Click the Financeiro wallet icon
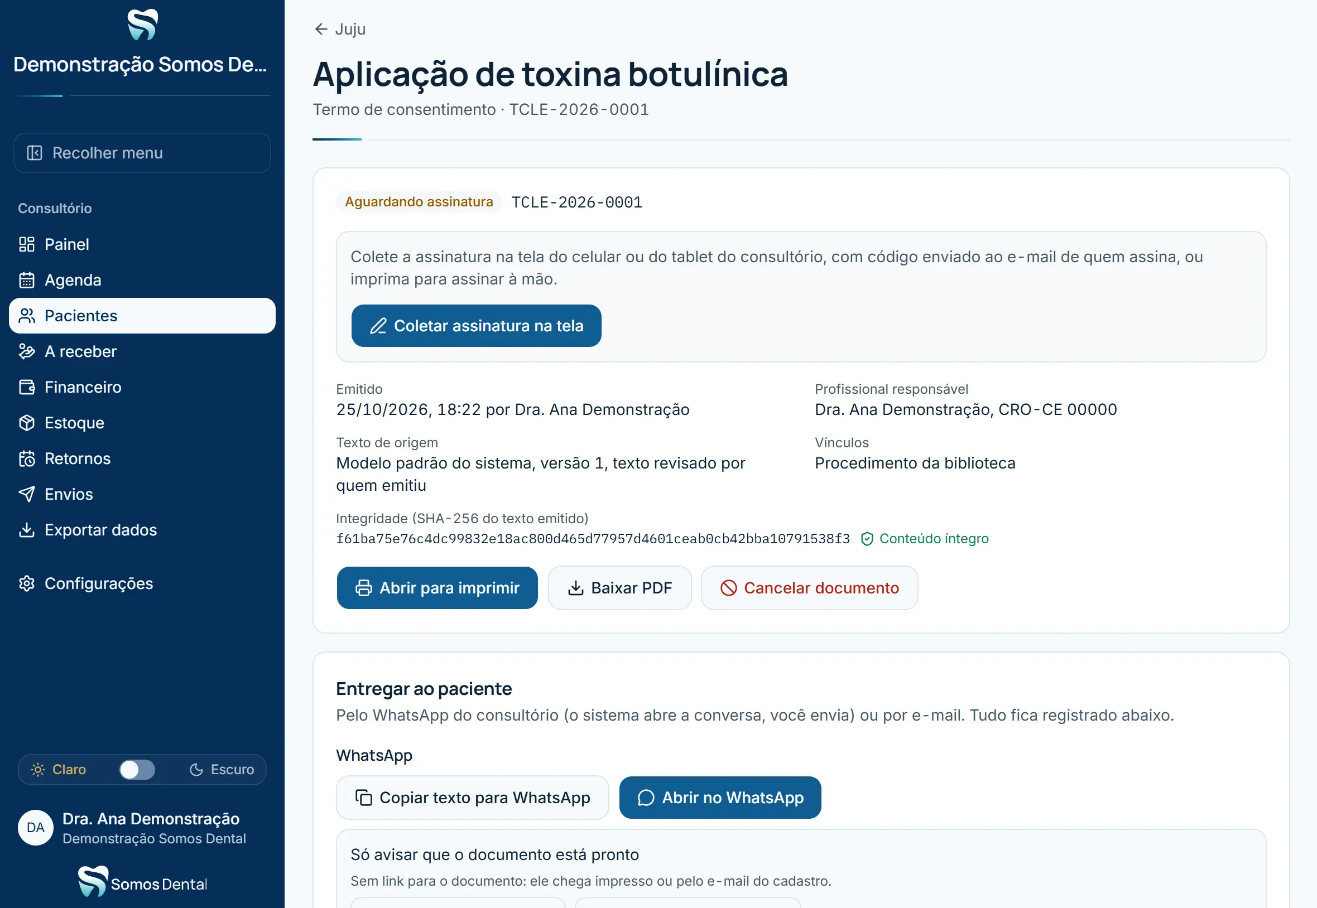1317x908 pixels. (27, 388)
